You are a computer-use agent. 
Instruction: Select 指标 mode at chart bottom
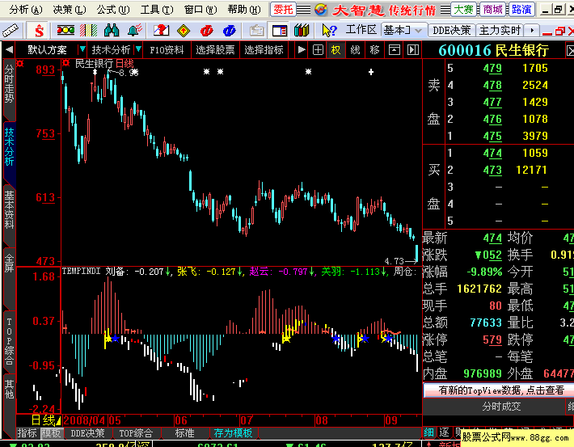[x=27, y=433]
